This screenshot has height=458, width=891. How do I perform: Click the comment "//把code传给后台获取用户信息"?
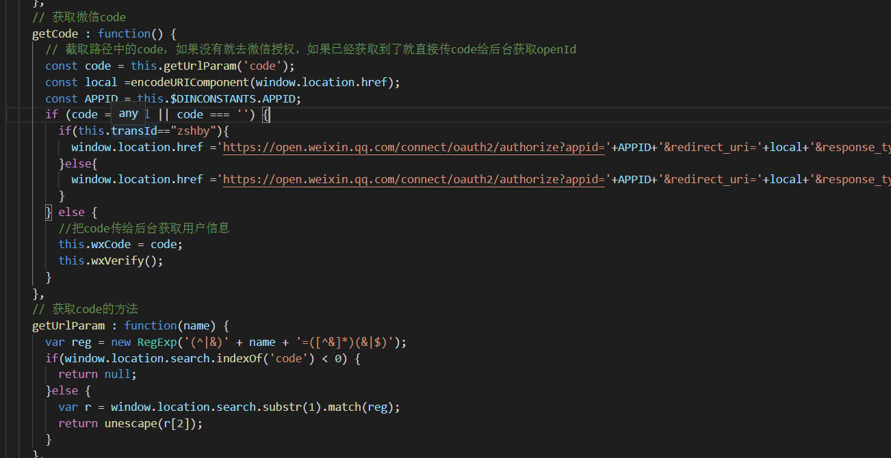point(144,228)
